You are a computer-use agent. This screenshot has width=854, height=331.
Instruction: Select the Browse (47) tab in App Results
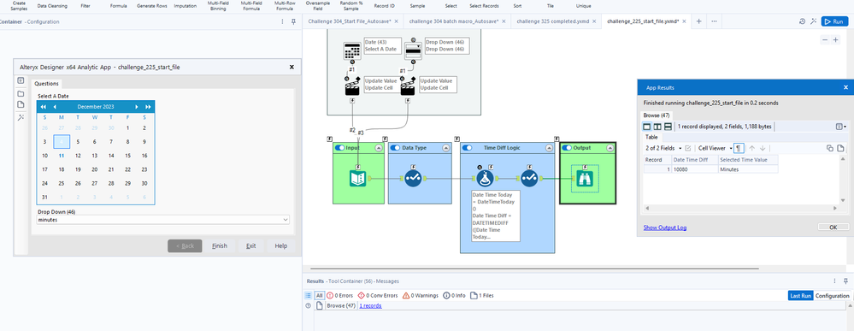coord(657,115)
